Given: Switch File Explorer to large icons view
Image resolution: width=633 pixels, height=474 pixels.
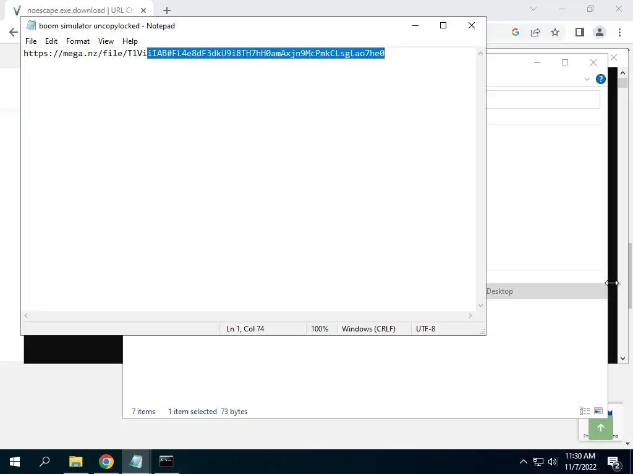Looking at the screenshot, I should [598, 410].
